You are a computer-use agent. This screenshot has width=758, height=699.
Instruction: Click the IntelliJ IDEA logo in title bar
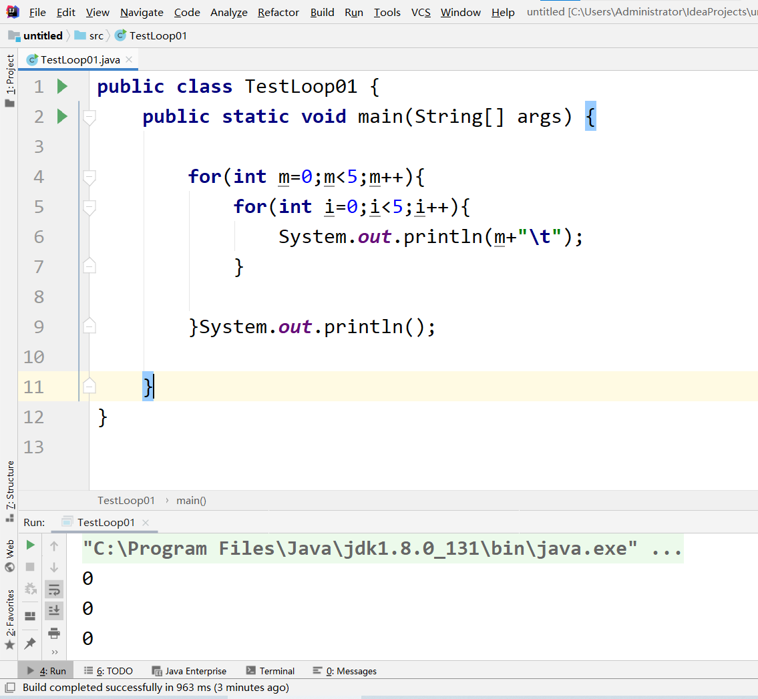(13, 11)
